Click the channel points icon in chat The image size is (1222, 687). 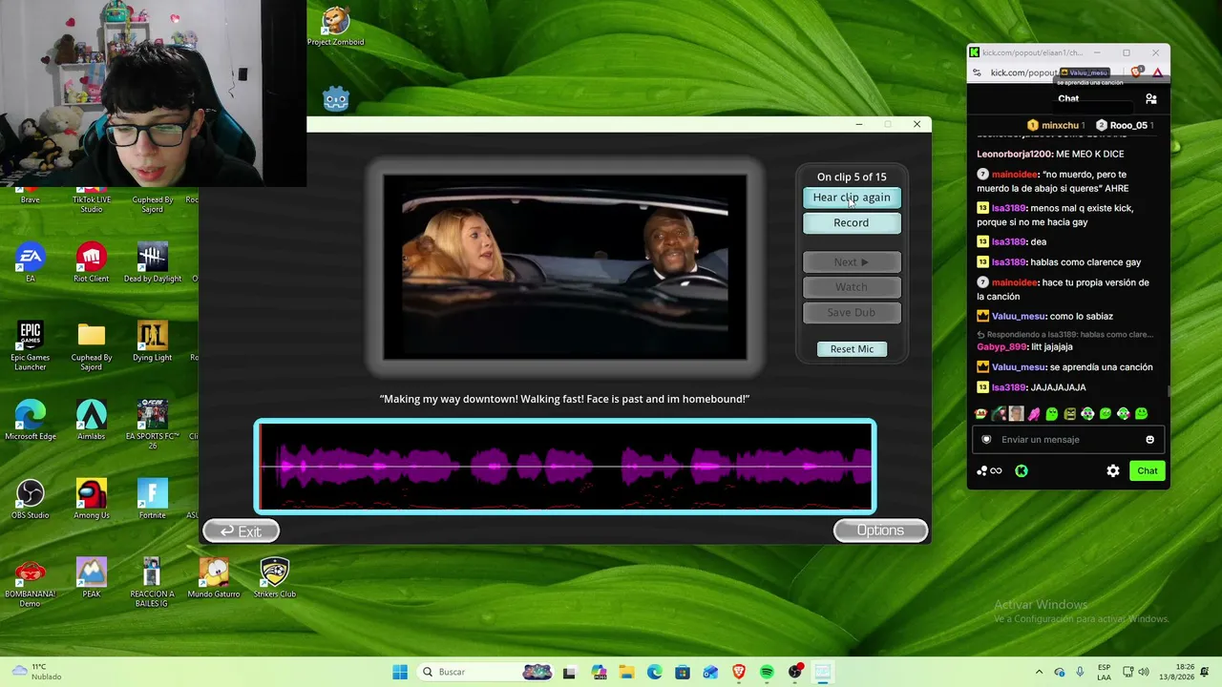(989, 470)
